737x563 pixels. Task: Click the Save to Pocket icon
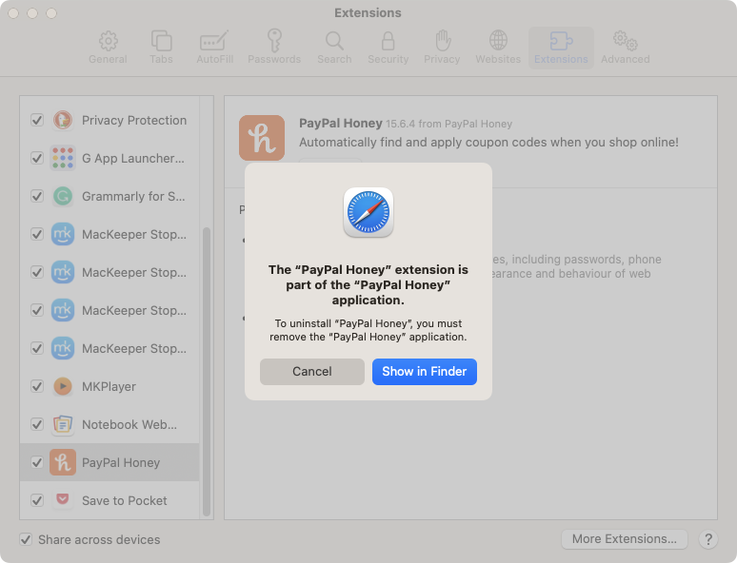[x=63, y=499]
